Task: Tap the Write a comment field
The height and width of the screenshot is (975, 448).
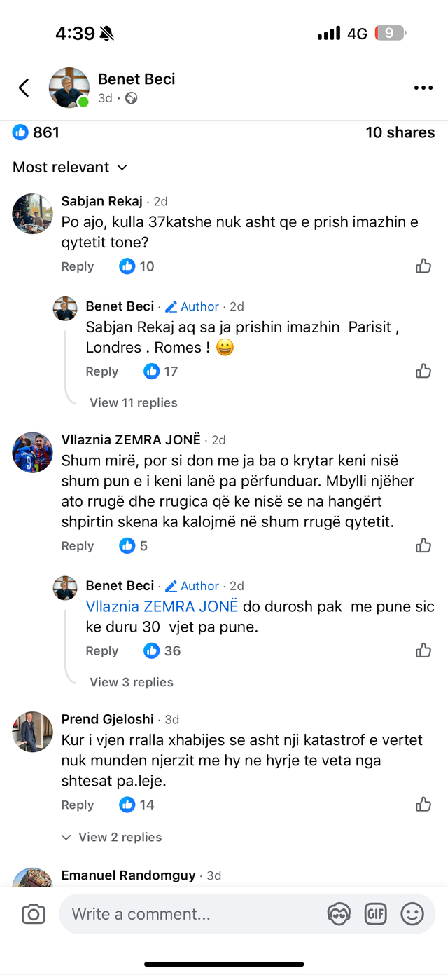Action: coord(189,914)
